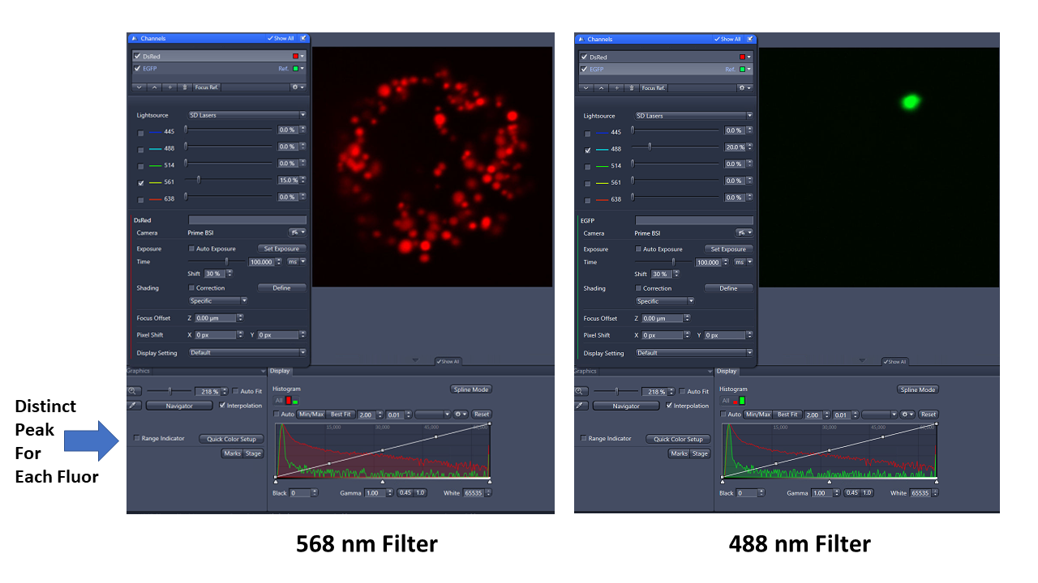Select the eyedropper tool beside right panel's Navigator button

(581, 406)
